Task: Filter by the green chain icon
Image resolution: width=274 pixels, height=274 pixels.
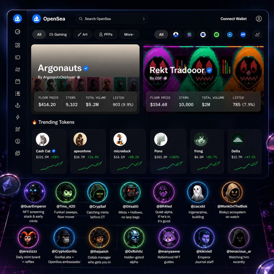Action: 216,34
